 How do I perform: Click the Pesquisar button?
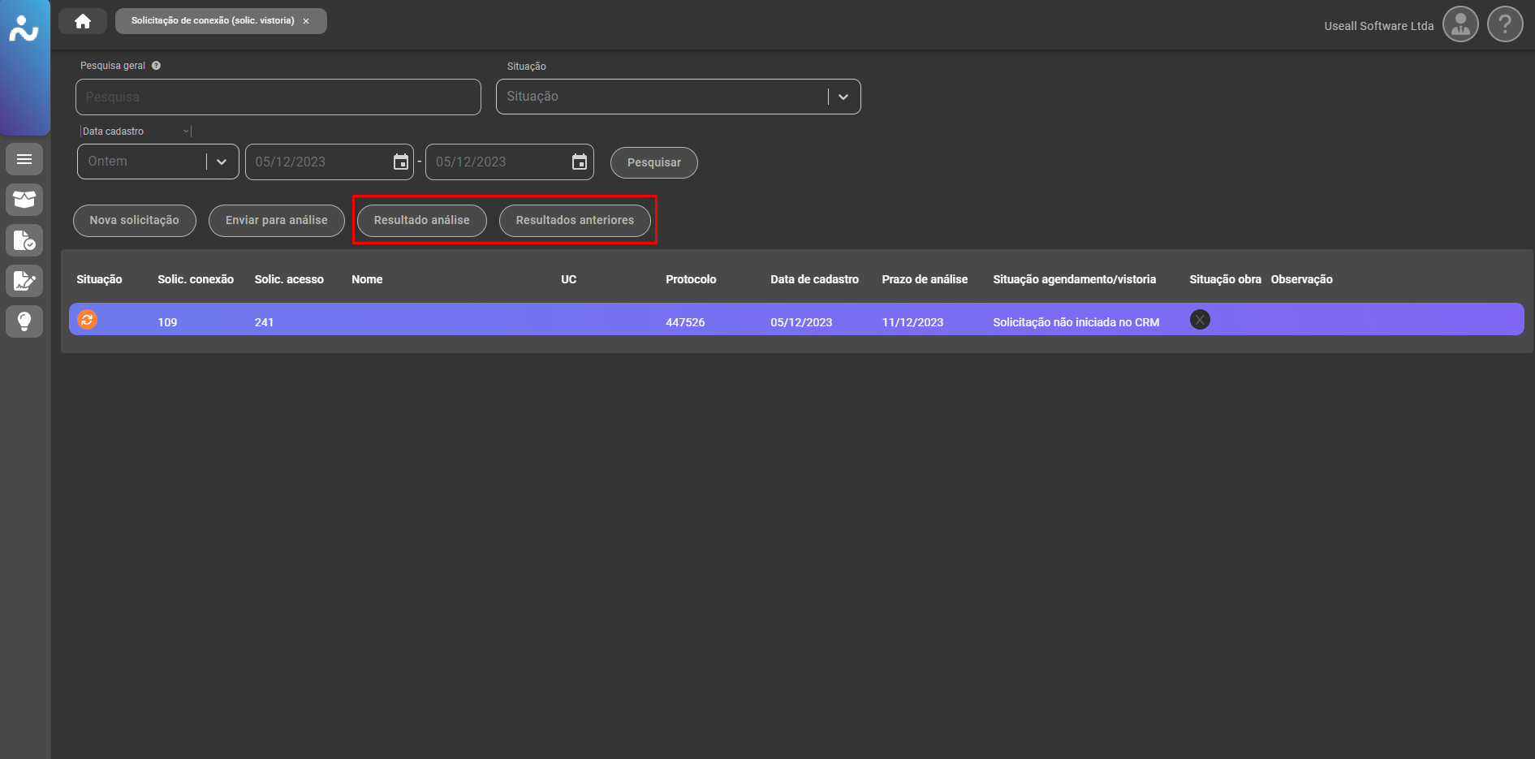[x=653, y=162]
